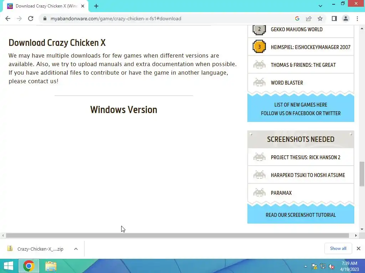Screen dimensions: 365x273
Task: Click List of New Games Here
Action: click(x=300, y=105)
